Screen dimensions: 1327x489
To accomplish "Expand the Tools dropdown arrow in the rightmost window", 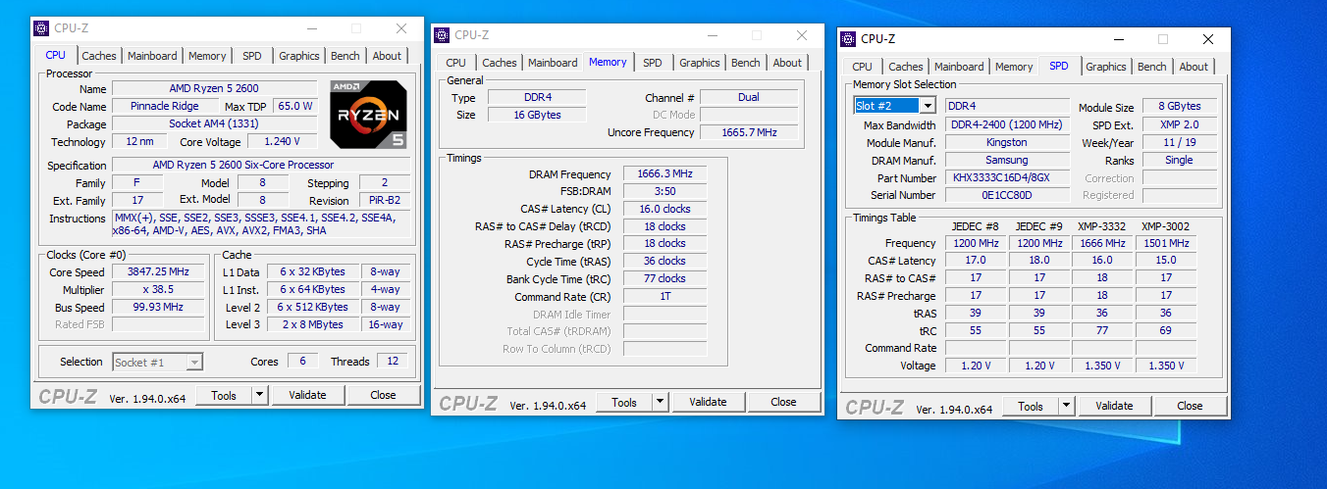I will [1066, 406].
